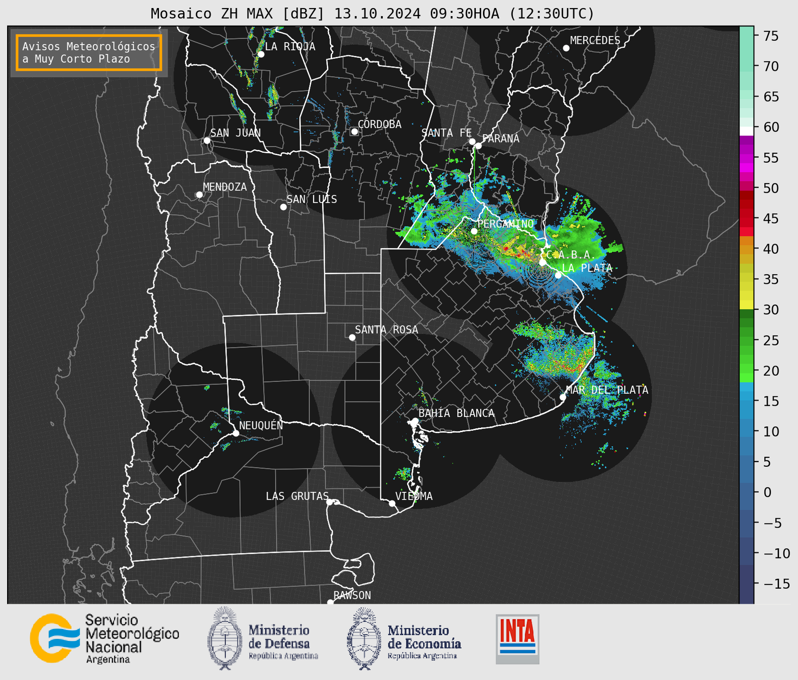Click the SANTA ROSA label text
The height and width of the screenshot is (680, 798).
[x=386, y=330]
